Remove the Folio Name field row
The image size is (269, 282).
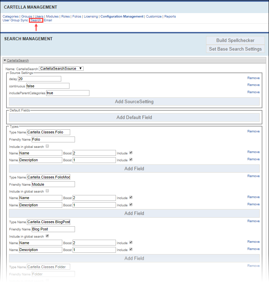coord(253,152)
